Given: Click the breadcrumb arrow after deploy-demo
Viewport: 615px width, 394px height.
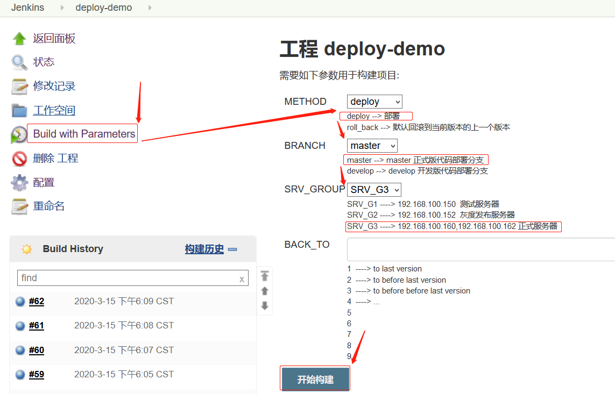Looking at the screenshot, I should click(x=150, y=8).
